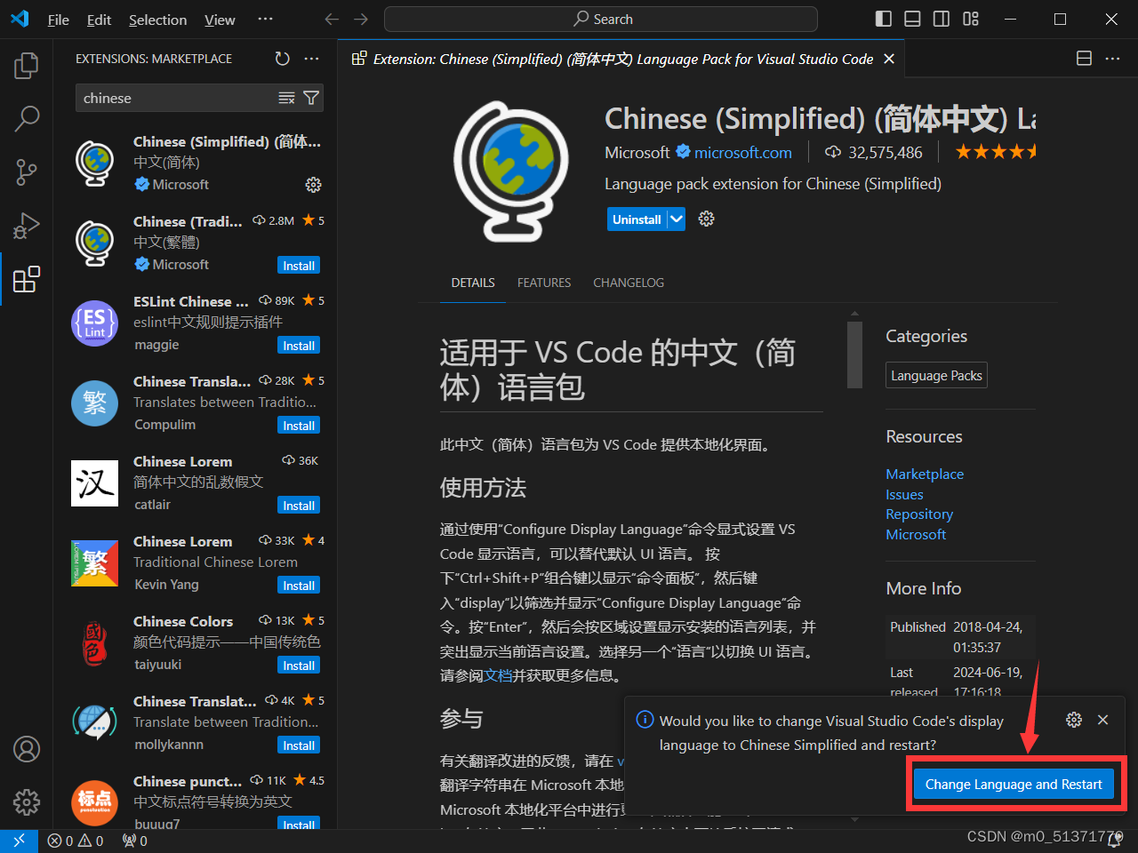Install Chinese (Traditional) language pack
Image resolution: width=1138 pixels, height=853 pixels.
click(x=299, y=266)
